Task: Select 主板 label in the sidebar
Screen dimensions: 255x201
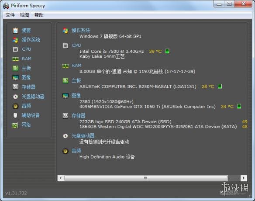Action: coord(26,68)
